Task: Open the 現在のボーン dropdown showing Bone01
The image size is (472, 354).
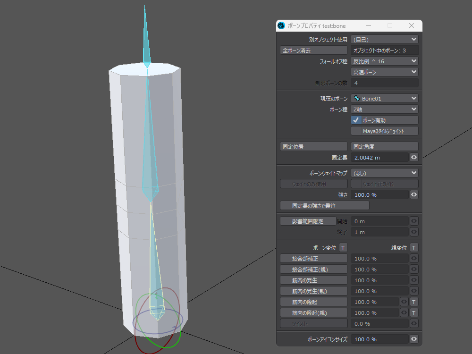Action: pyautogui.click(x=384, y=98)
